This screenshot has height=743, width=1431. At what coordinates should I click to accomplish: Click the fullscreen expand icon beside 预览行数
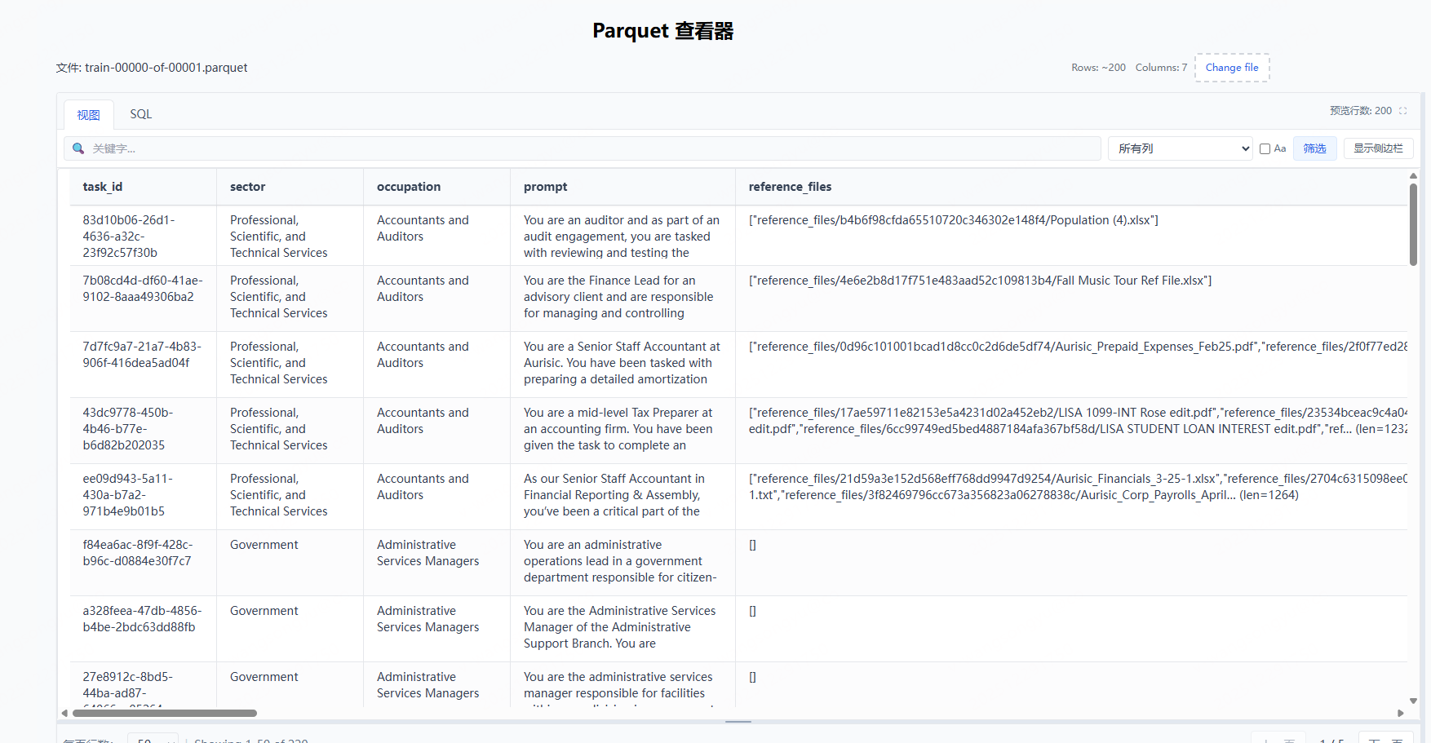[x=1402, y=111]
